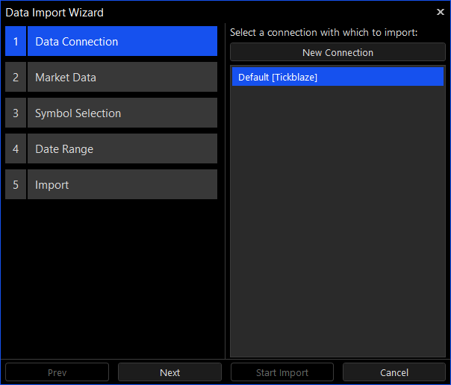Viewport: 451px width, 385px height.
Task: Create a New Connection
Action: tap(338, 52)
